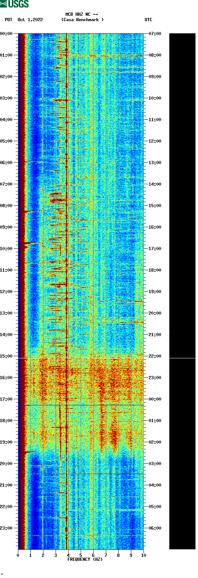Click the 15:00 UTC time label
This screenshot has width=198, height=578.
pyautogui.click(x=155, y=206)
